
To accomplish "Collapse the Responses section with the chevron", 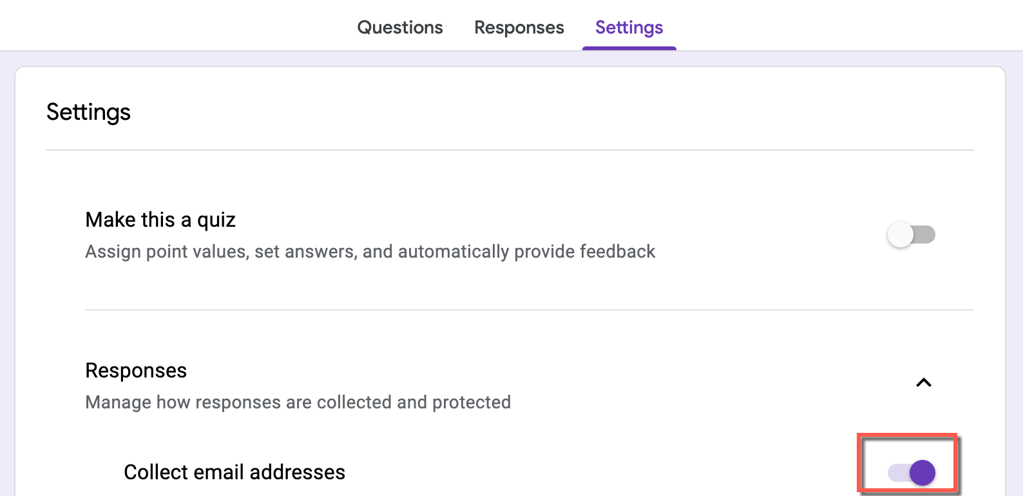I will pyautogui.click(x=924, y=383).
